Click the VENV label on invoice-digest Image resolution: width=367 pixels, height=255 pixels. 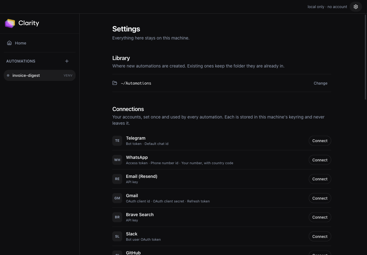click(68, 75)
